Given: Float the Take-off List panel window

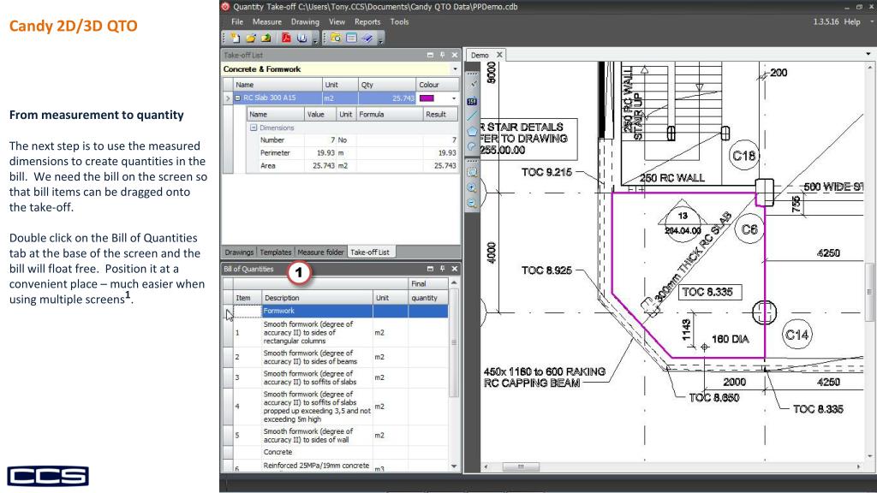Looking at the screenshot, I should coord(430,55).
